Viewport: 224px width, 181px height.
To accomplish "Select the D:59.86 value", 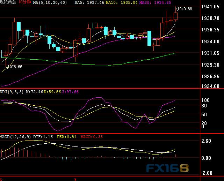I will click(x=52, y=92).
